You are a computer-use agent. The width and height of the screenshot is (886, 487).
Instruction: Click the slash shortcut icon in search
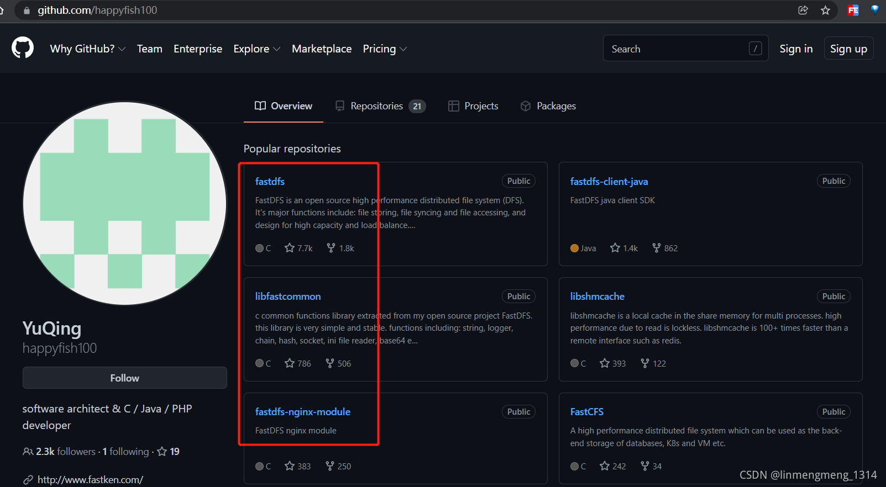756,49
